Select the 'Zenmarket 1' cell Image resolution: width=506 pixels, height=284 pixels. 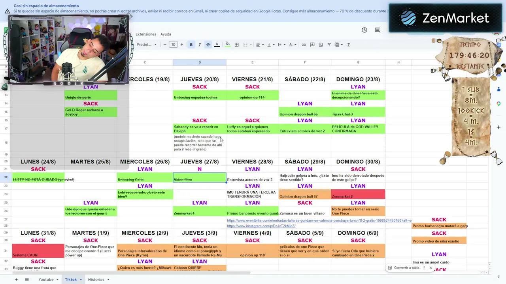(200, 211)
